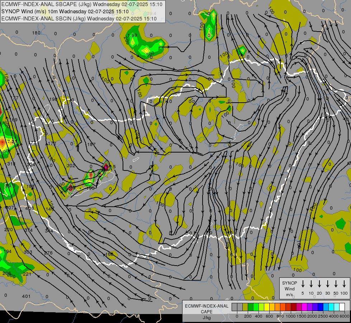Click the 5 m/s wind arrow in legend
The width and height of the screenshot is (351, 323).
pyautogui.click(x=303, y=284)
